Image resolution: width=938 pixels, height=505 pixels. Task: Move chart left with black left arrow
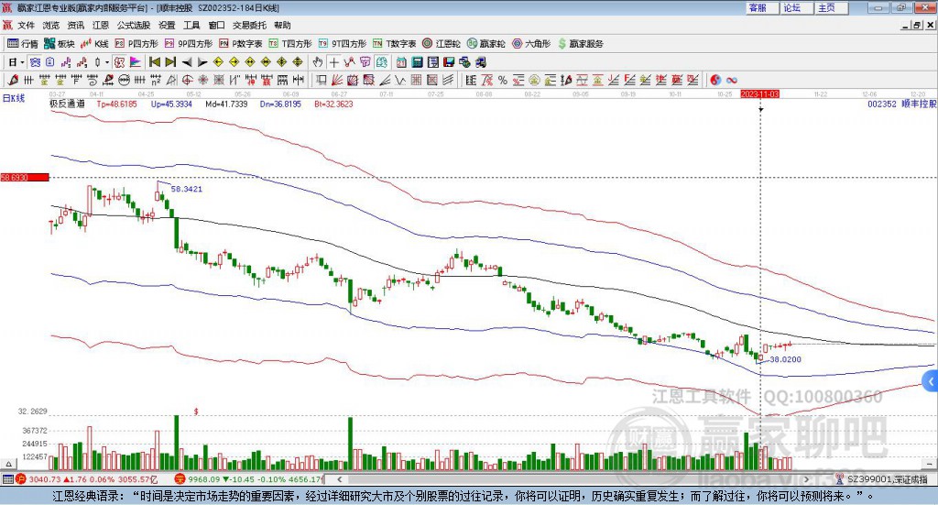(187, 62)
